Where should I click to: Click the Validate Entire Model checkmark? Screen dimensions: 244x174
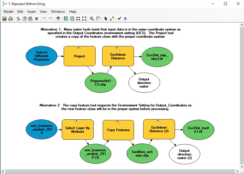click(x=119, y=19)
